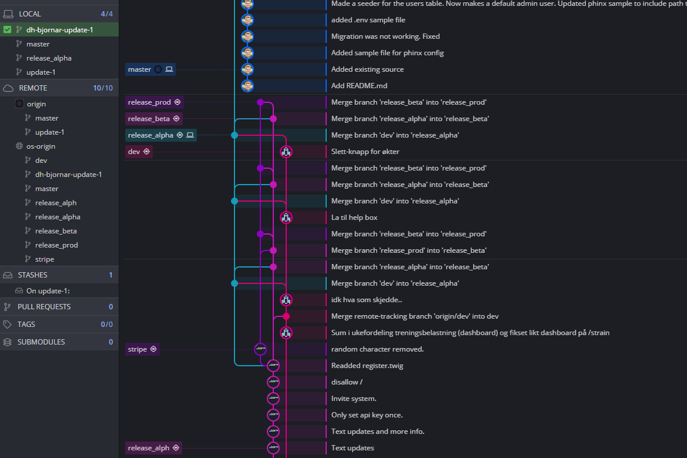Viewport: 687px width, 458px height.
Task: Click the commit node for 'Invite system.'
Action: tap(273, 399)
